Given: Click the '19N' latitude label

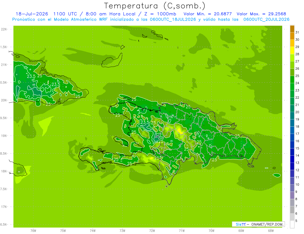Looking at the screenshot, I should pos(4,136).
